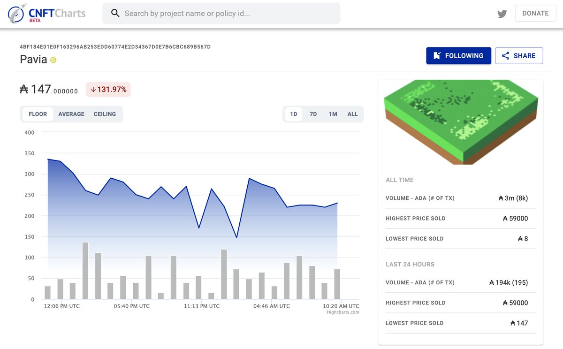The height and width of the screenshot is (349, 563).
Task: Switch chart range to 7D
Action: coord(313,114)
